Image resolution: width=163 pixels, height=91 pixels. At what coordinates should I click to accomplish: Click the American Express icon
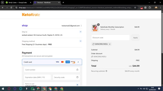68,62
